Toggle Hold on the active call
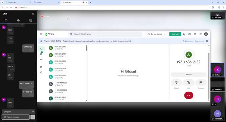This screenshot has width=226, height=122. click(x=188, y=75)
